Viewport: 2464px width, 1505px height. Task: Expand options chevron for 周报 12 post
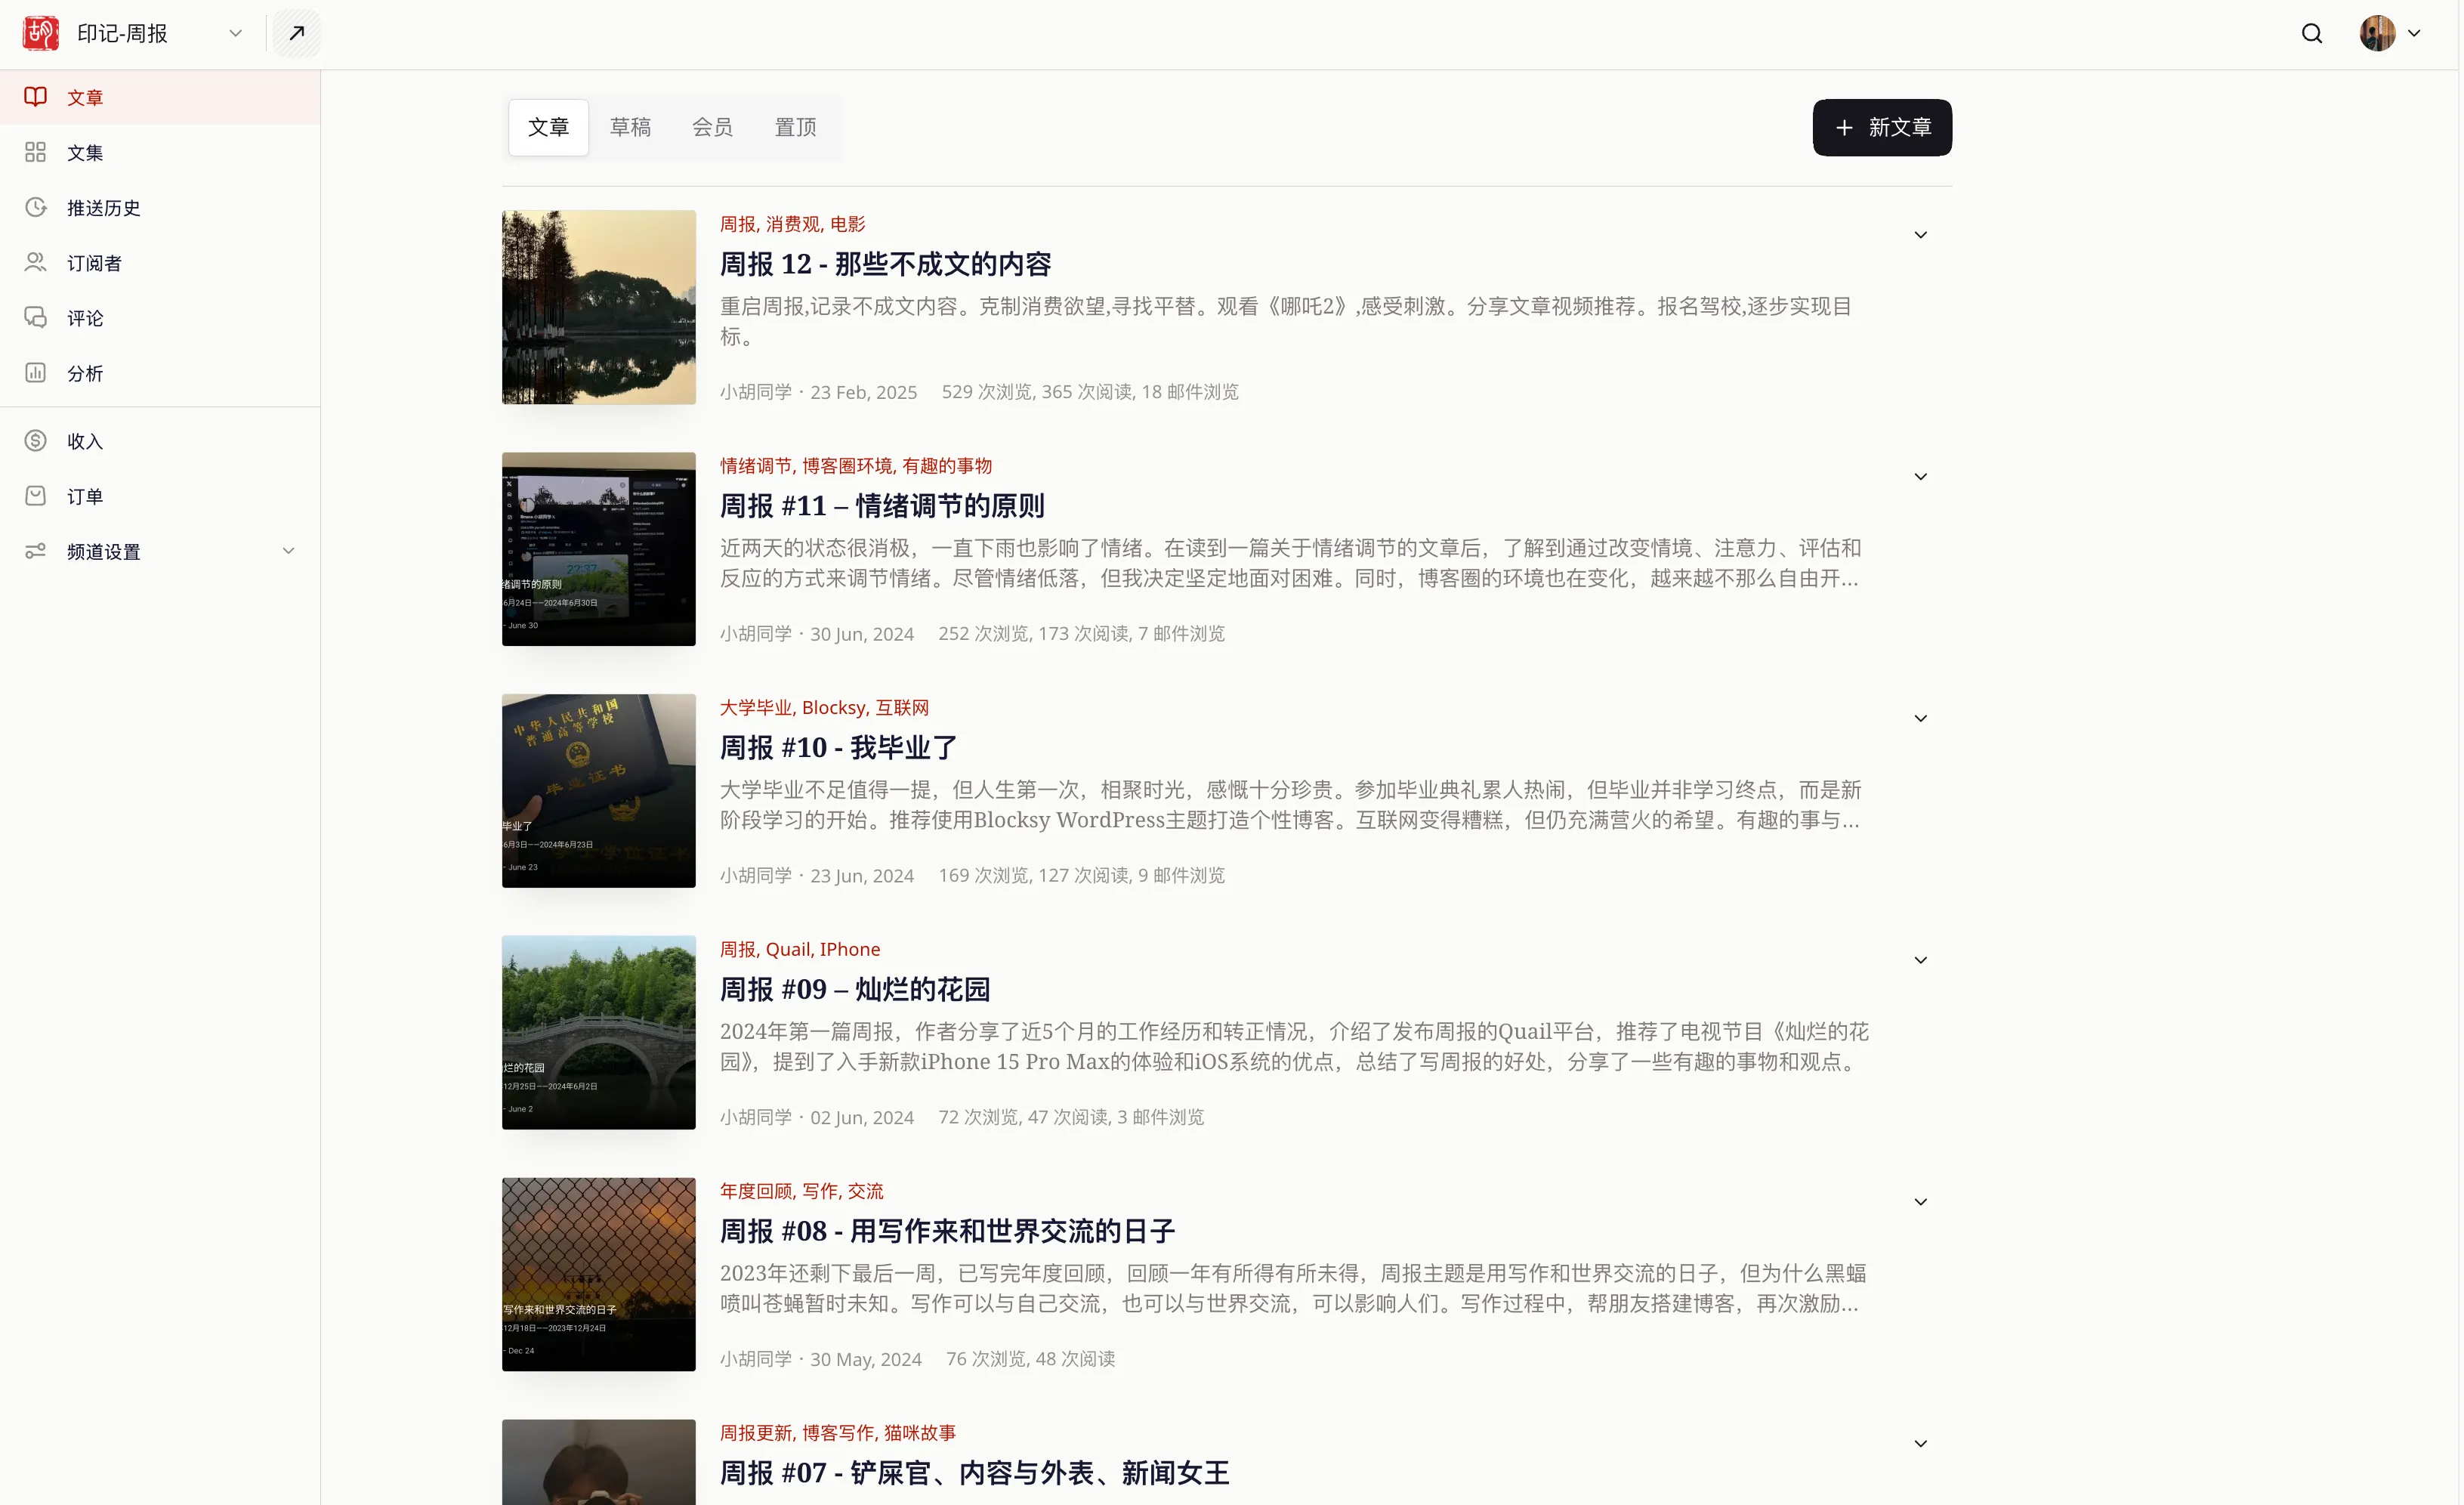tap(1920, 235)
